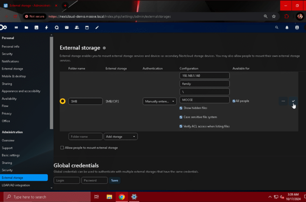Open the three-dot options for SMB storage

[x=283, y=101]
